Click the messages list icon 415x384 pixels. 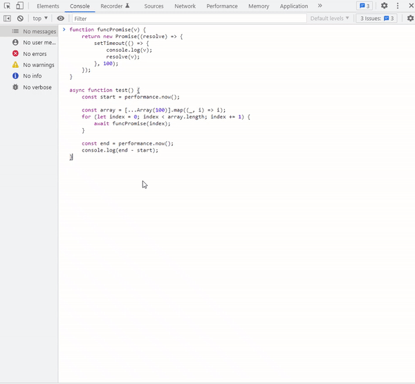[15, 31]
